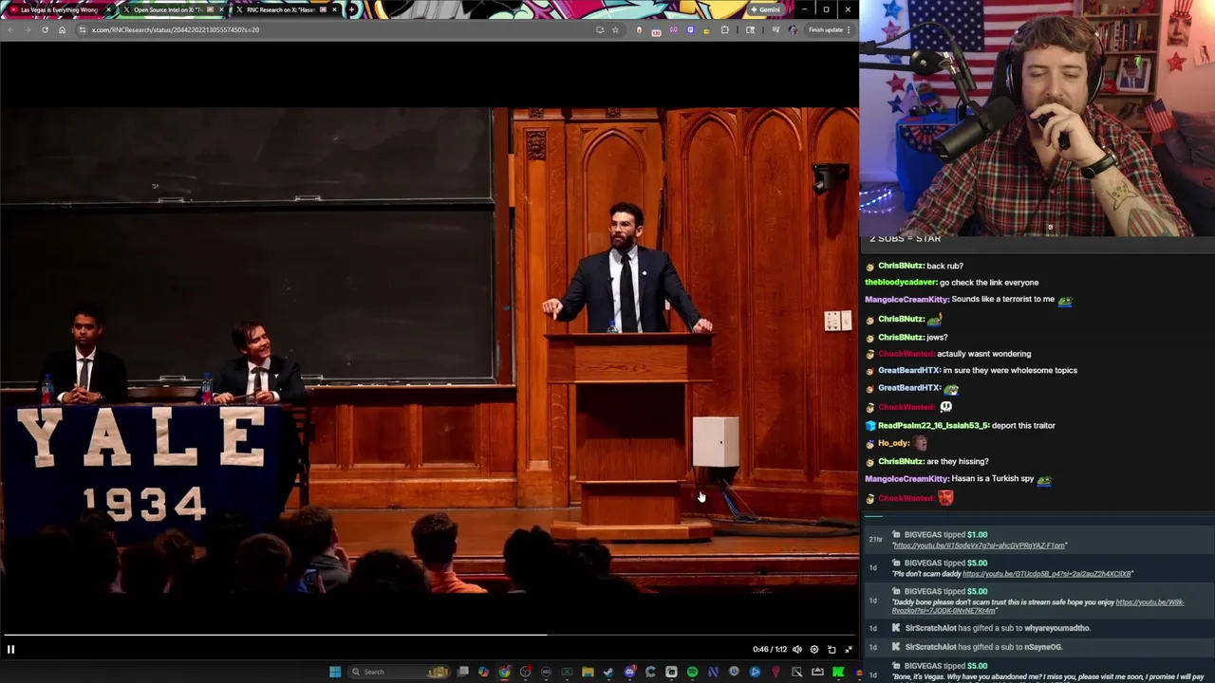
Task: Open Steam from the taskbar
Action: coord(608,672)
